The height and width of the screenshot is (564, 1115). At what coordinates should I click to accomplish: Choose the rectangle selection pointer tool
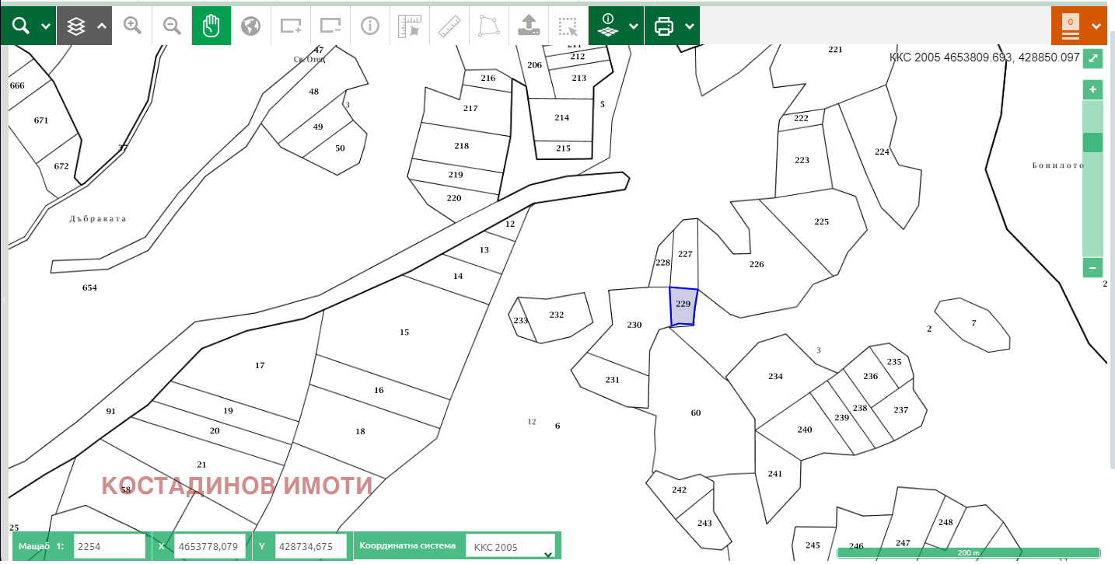(568, 26)
